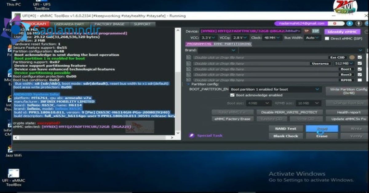Click the nadarmahi624@gmail.com account label
This screenshot has width=369, height=193.
click(x=301, y=24)
